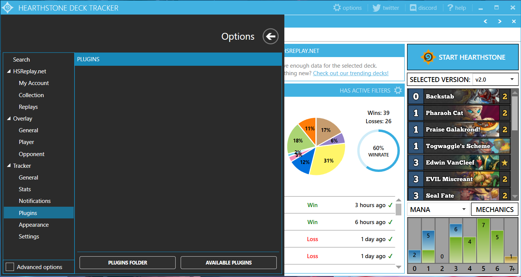
Task: Open the trending decks link
Action: pyautogui.click(x=351, y=73)
